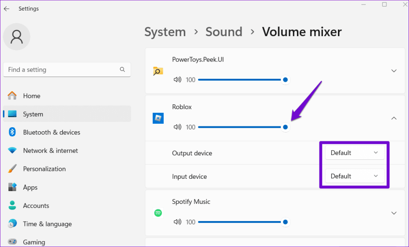Mute Spotify Music speaker icon

177,222
